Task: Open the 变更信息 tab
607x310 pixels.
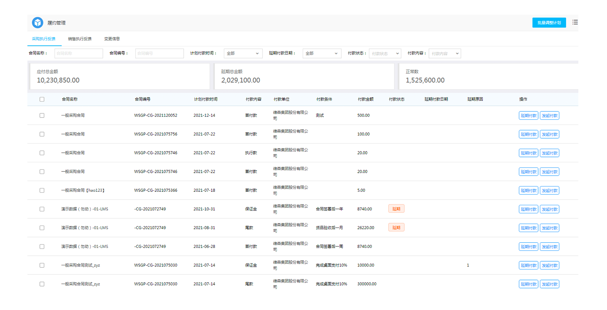Action: pos(112,39)
